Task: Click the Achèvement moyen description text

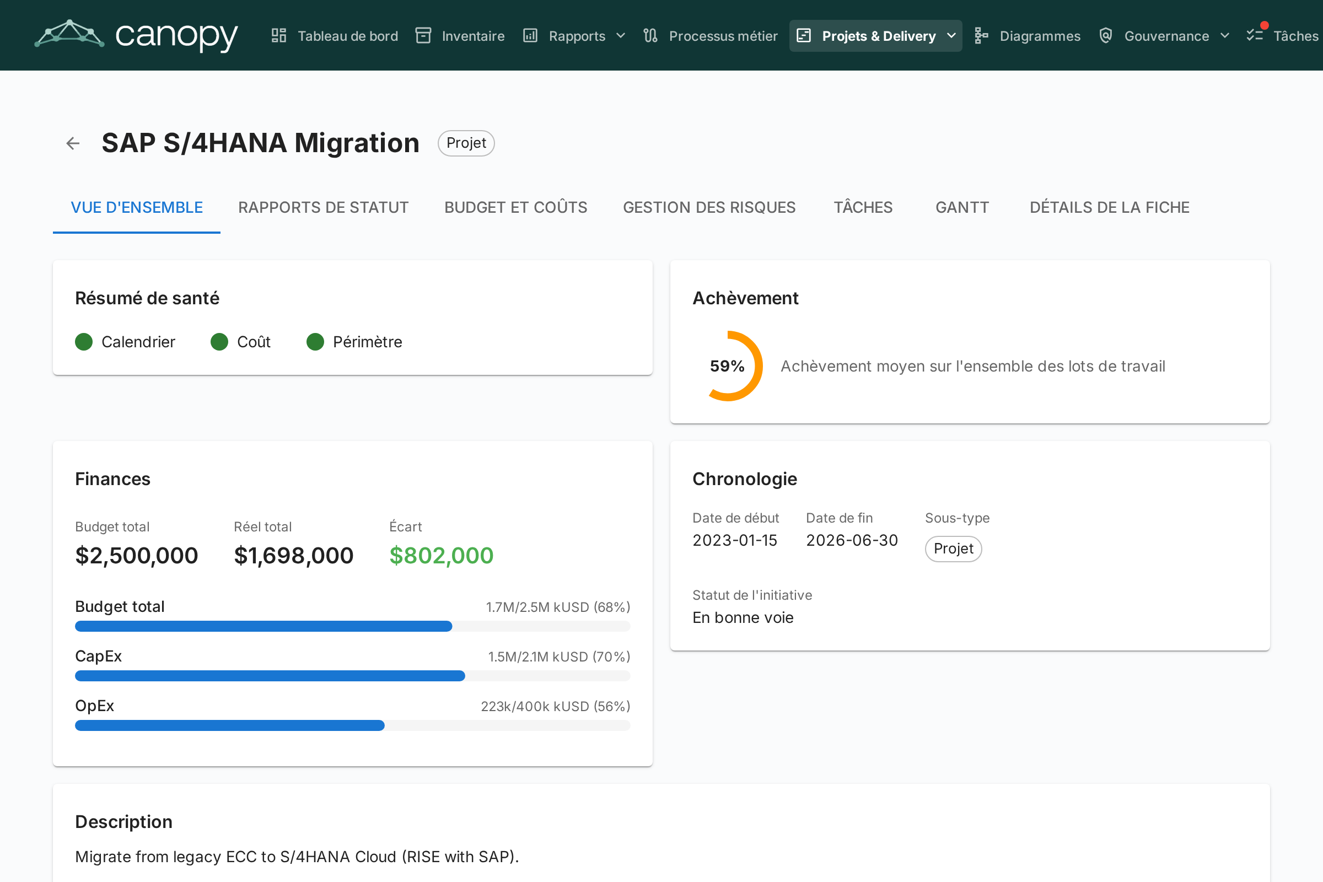Action: tap(973, 366)
